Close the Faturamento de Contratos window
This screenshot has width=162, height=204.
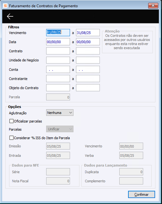click(x=153, y=5)
